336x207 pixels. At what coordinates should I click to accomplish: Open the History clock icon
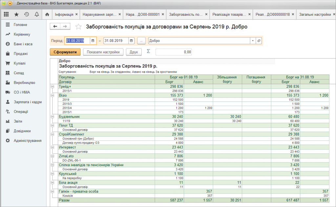pos(27,14)
